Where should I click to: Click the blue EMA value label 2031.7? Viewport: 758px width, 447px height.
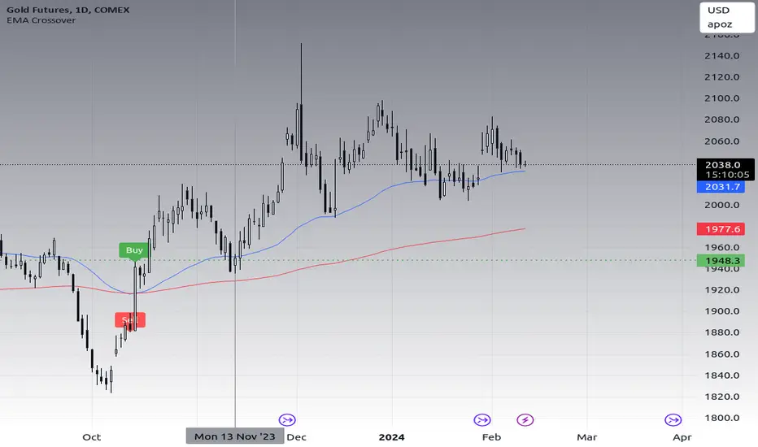point(721,187)
